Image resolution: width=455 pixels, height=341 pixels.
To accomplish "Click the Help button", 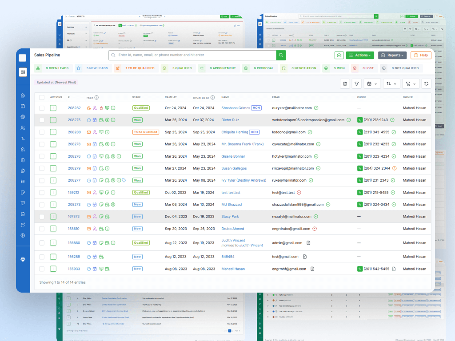I will point(421,55).
